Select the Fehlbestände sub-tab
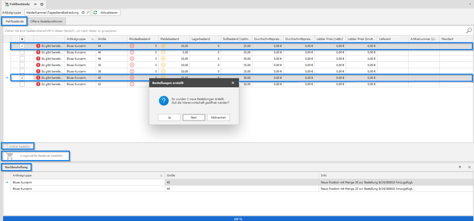Screen dimensions: 474x221 15,21
